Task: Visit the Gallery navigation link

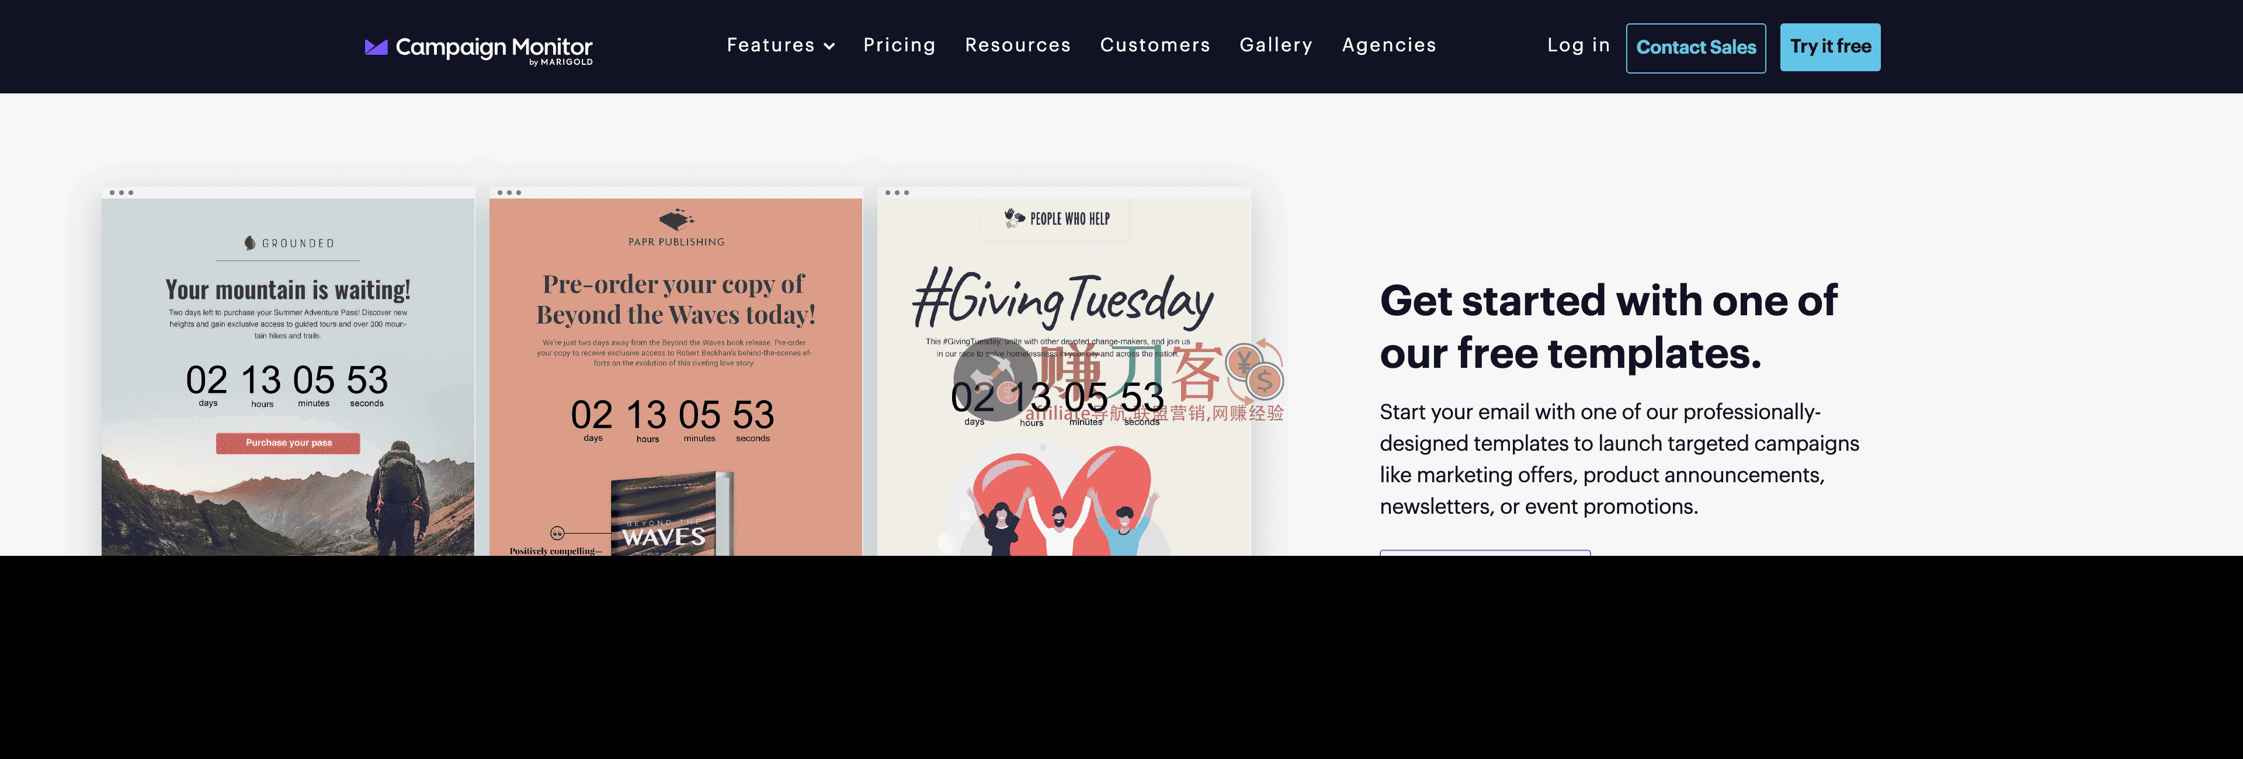Action: pyautogui.click(x=1276, y=46)
